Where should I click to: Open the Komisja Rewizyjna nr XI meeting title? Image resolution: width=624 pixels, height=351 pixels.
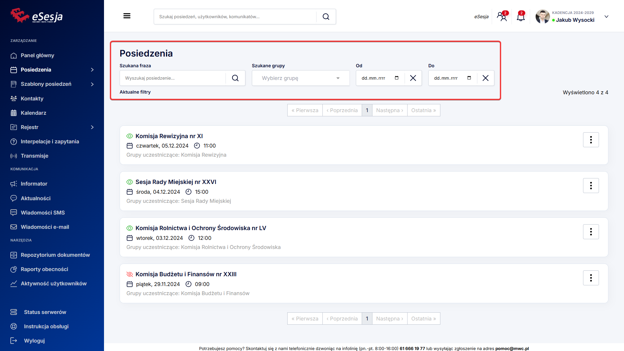[x=169, y=136]
